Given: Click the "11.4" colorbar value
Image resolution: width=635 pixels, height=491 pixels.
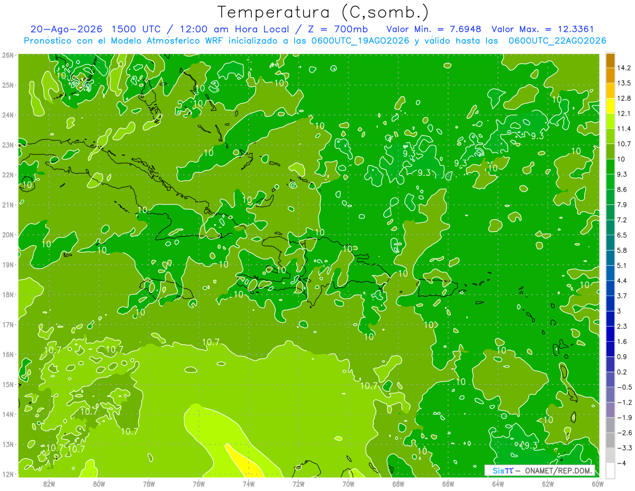Looking at the screenshot, I should tap(624, 129).
